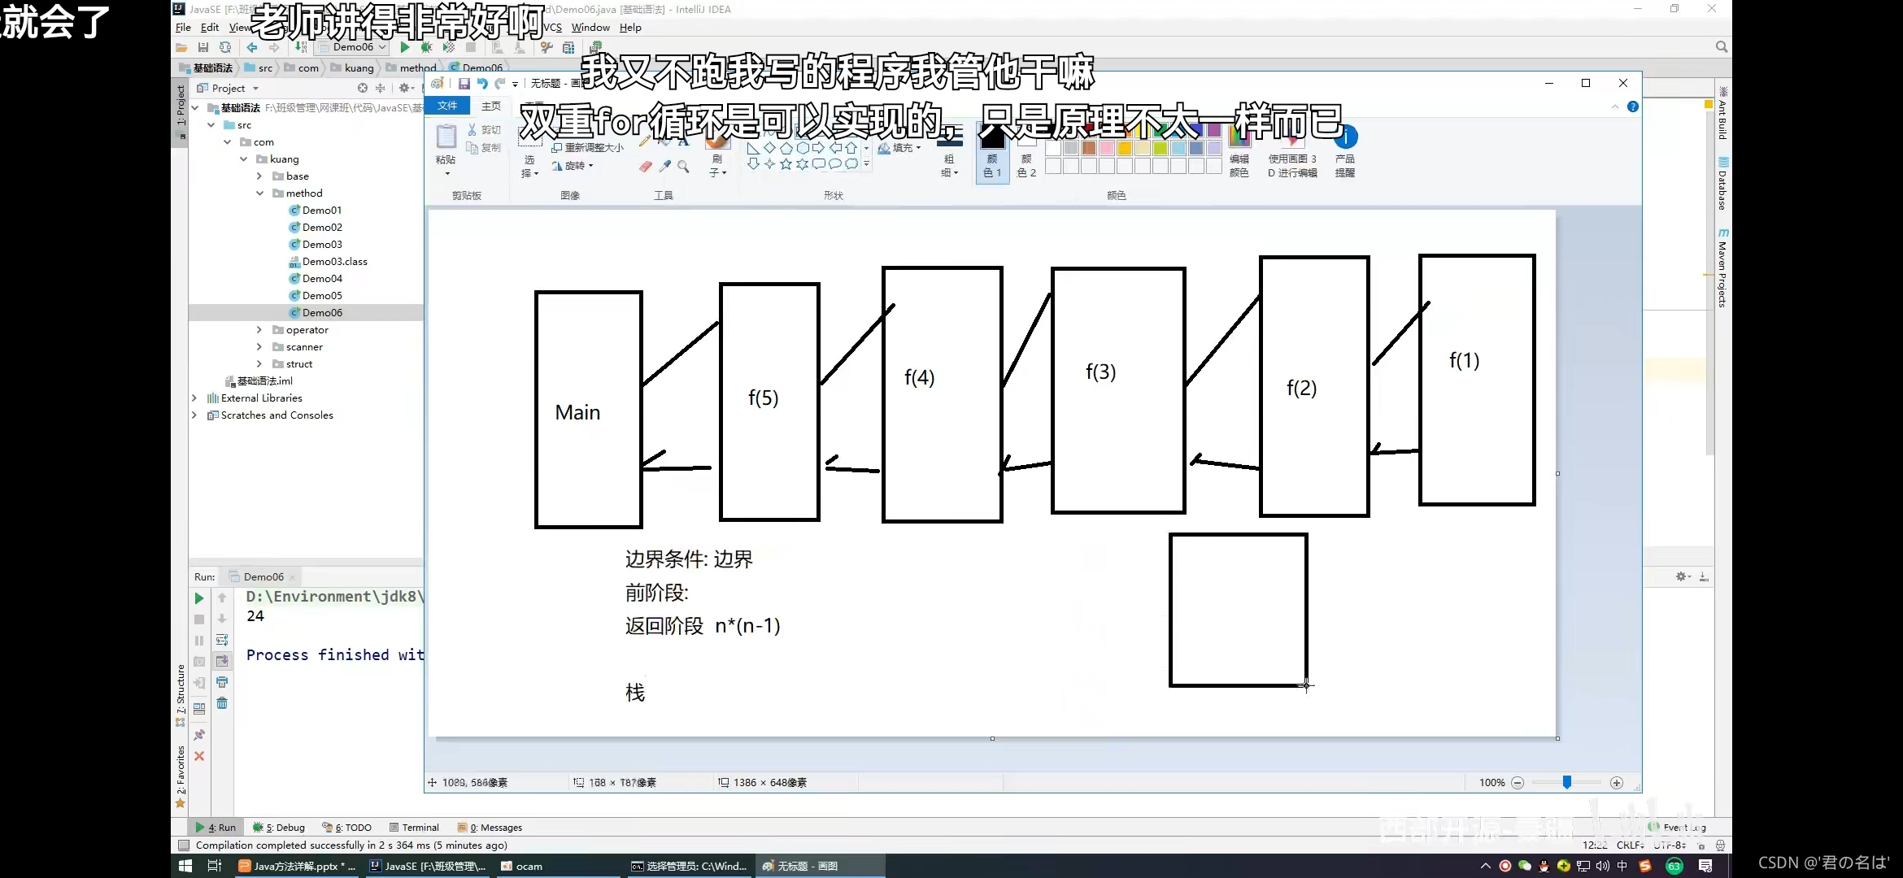This screenshot has width=1903, height=878.
Task: Switch to Java方法详解.pptx on taskbar
Action: 297,867
